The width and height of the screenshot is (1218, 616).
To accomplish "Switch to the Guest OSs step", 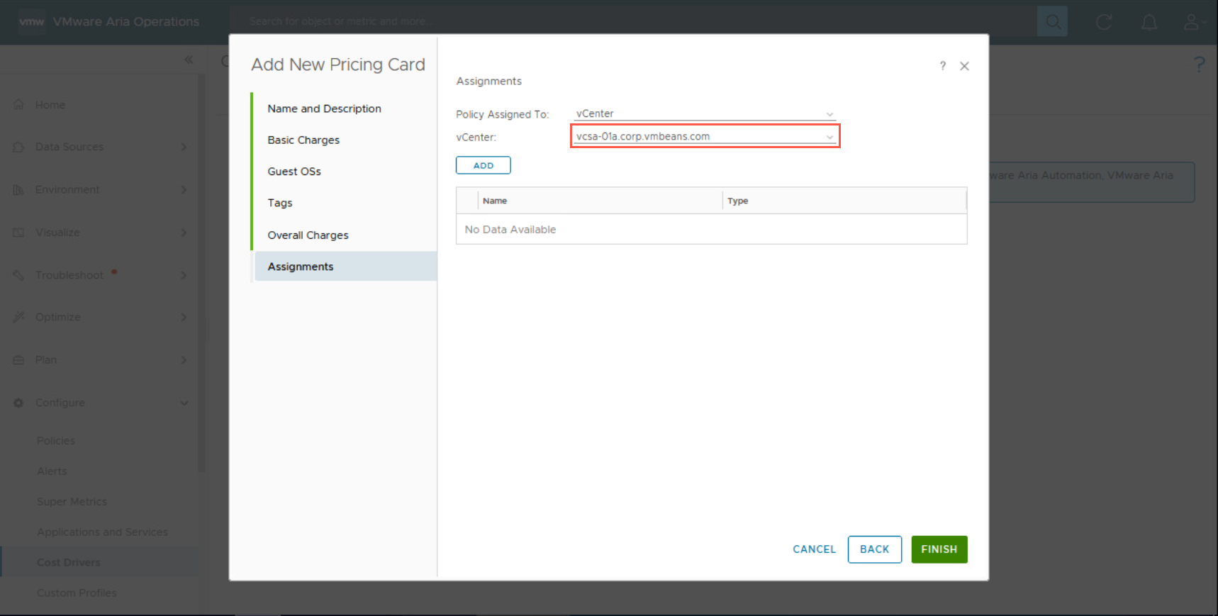I will pyautogui.click(x=294, y=172).
